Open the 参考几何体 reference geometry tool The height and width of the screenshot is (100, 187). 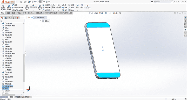tap(77, 6)
